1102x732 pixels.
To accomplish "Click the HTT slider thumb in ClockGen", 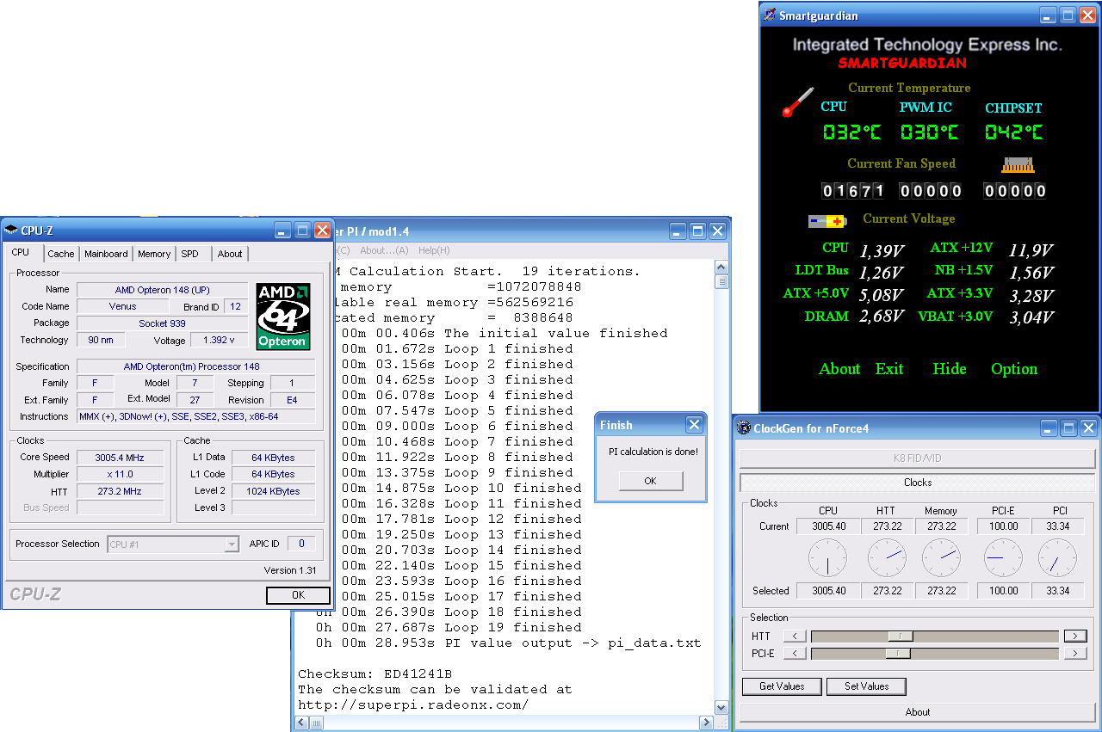I will [x=901, y=637].
